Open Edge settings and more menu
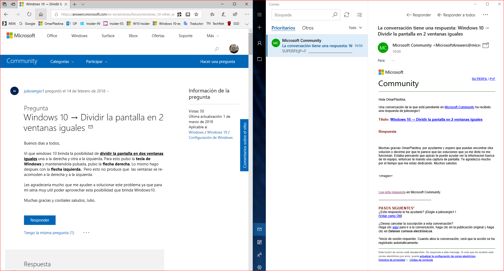The height and width of the screenshot is (271, 504). [x=247, y=14]
